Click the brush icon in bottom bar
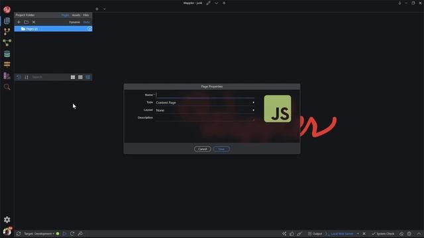This screenshot has height=238, width=424. (x=299, y=233)
